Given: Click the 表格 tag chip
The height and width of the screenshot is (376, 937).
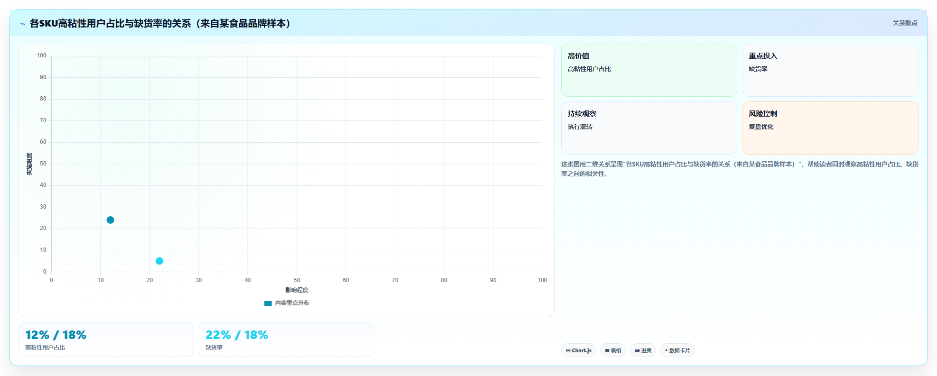Looking at the screenshot, I should pos(613,350).
